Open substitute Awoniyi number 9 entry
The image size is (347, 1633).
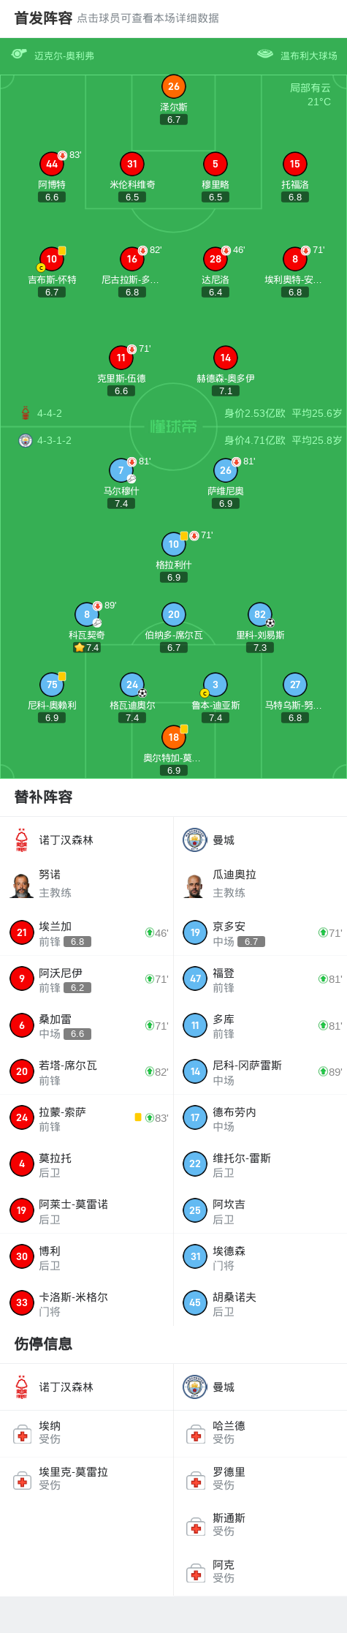pos(87,978)
